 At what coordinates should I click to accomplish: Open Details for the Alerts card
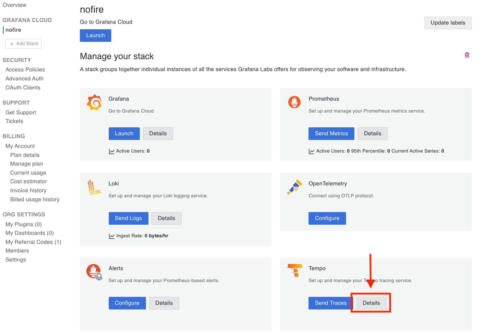[164, 303]
